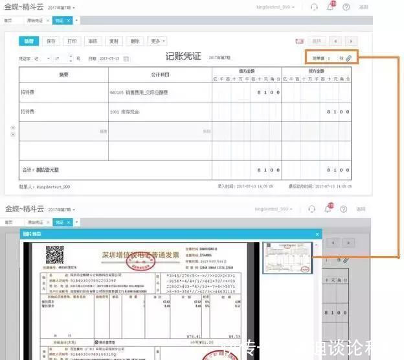Open the calendar icon next to the date field
This screenshot has width=404, height=360.
click(126, 59)
